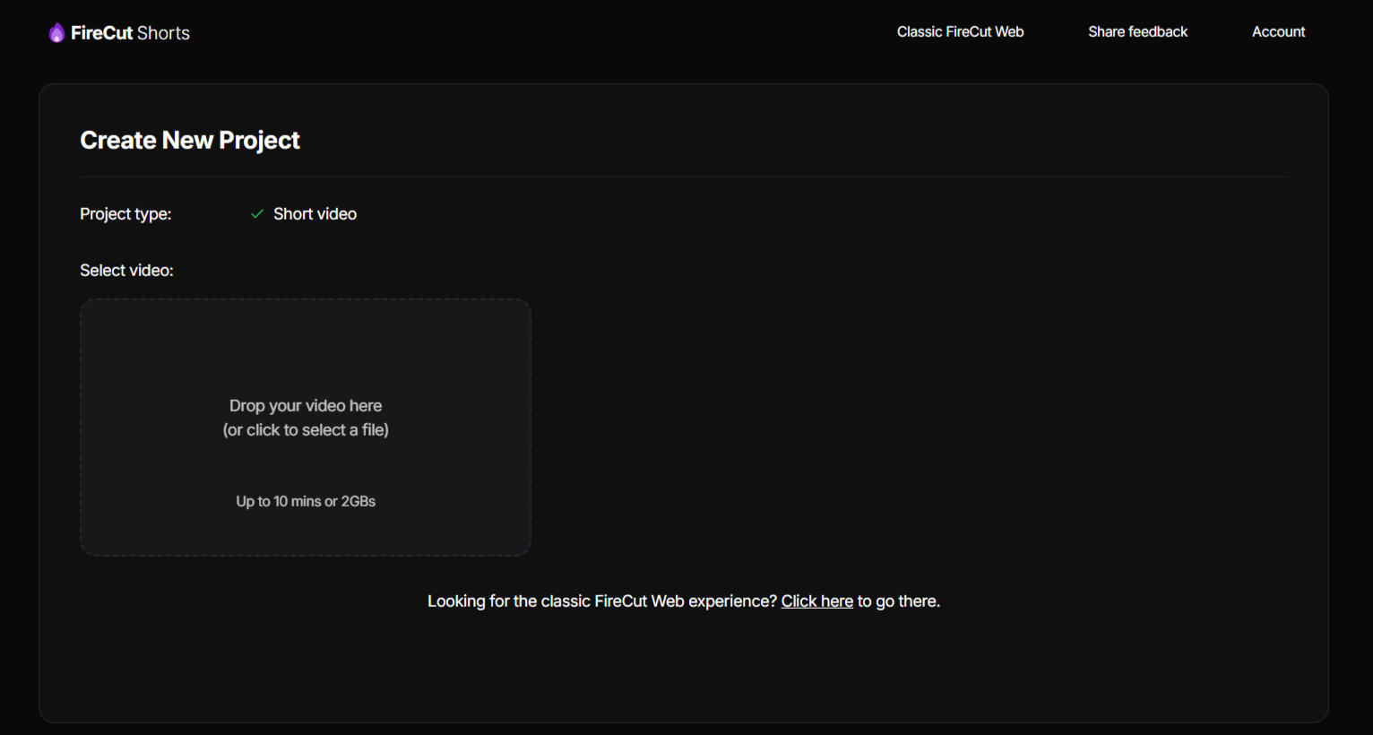The image size is (1373, 735).
Task: Click 'Looking for the classic FireCut Web experience?' text
Action: point(602,601)
